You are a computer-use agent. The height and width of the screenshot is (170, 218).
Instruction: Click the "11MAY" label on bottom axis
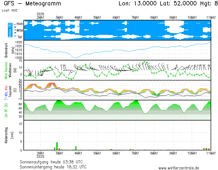pyautogui.click(x=211, y=153)
